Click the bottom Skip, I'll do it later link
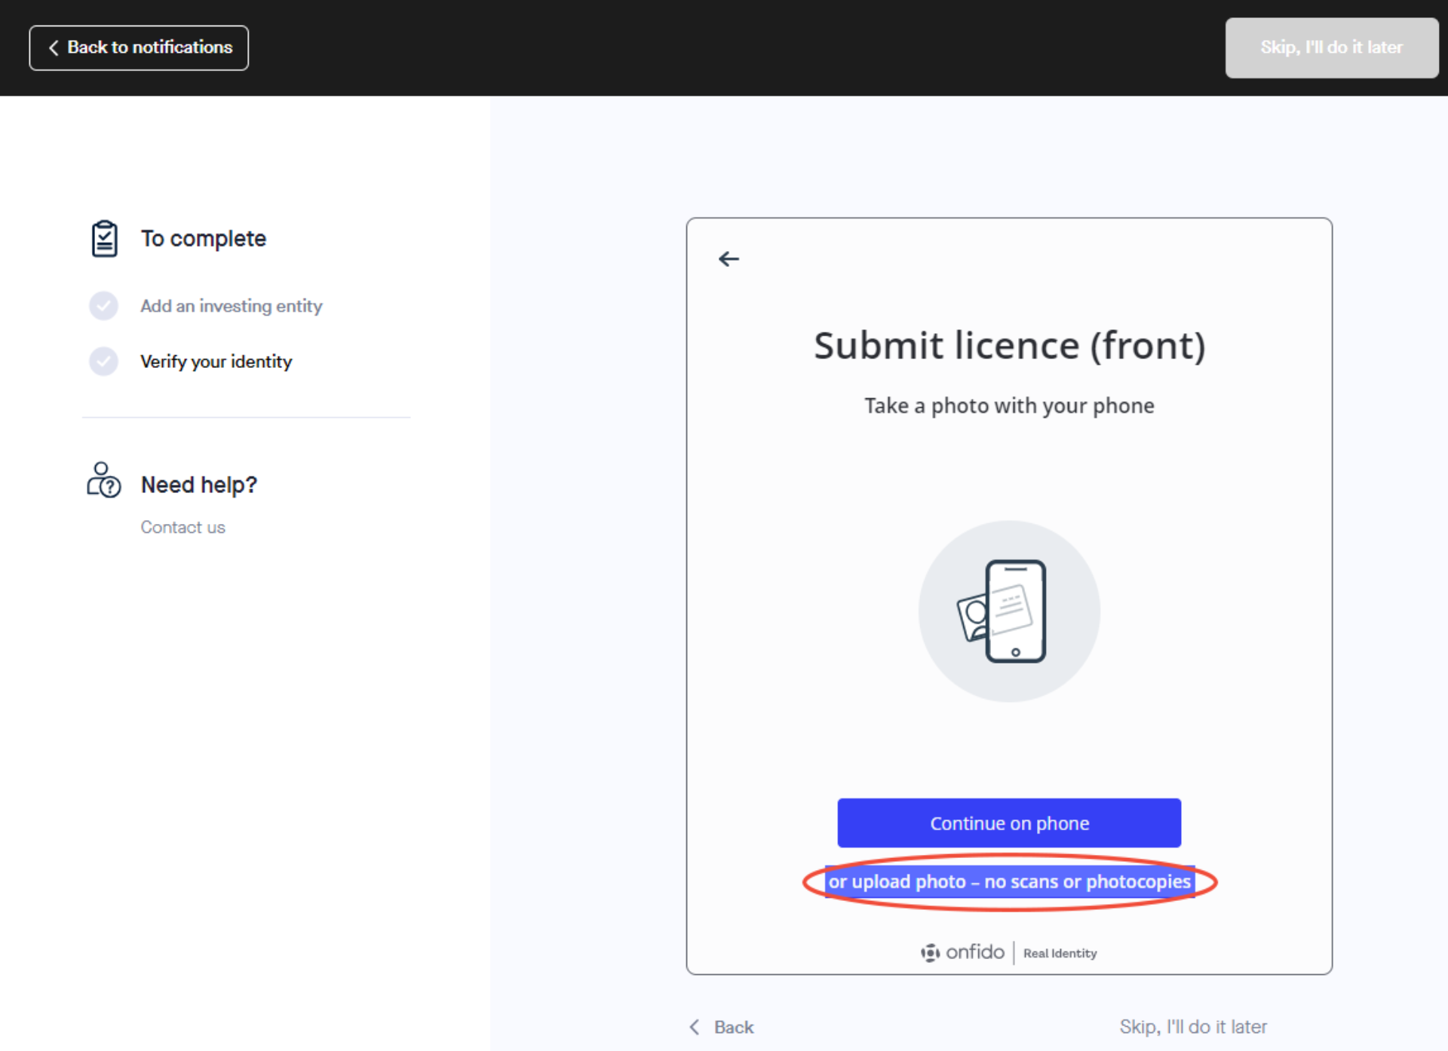Viewport: 1448px width, 1051px height. tap(1193, 1027)
